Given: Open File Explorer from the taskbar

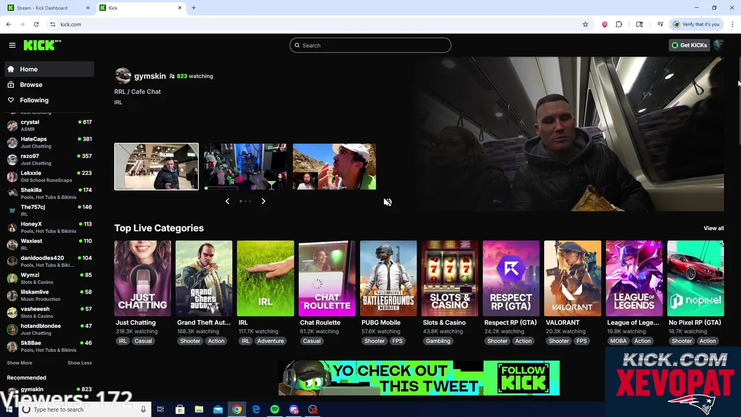Looking at the screenshot, I should point(199,409).
